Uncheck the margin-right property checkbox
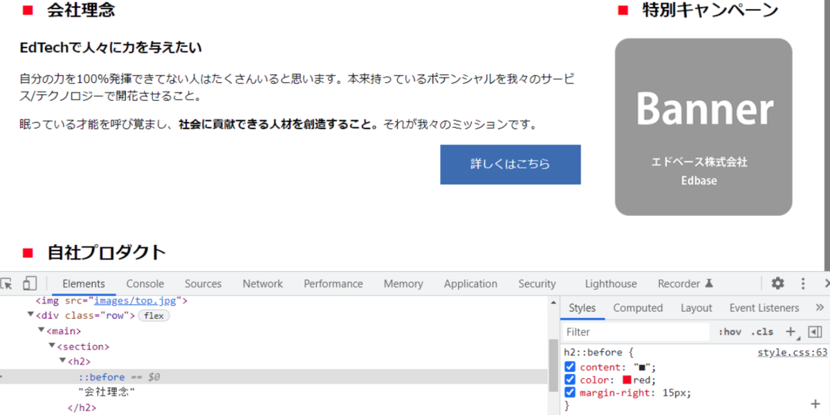 point(570,392)
